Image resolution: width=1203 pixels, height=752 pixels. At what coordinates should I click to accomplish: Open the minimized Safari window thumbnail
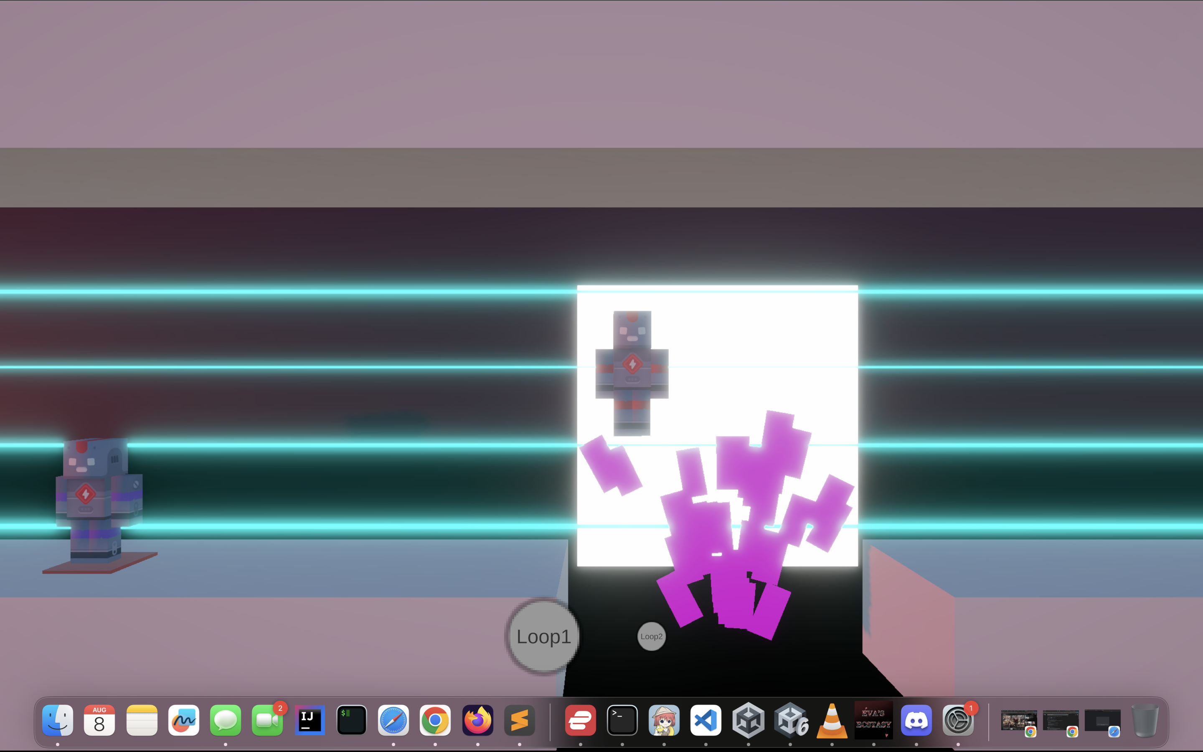pos(1102,720)
